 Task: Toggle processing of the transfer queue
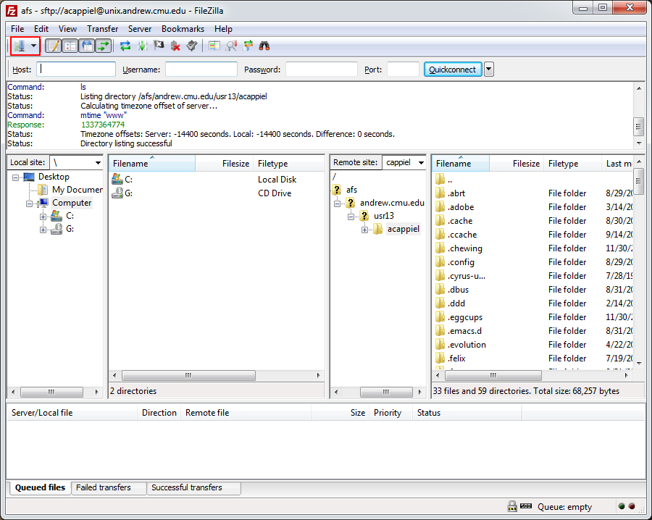pyautogui.click(x=142, y=46)
